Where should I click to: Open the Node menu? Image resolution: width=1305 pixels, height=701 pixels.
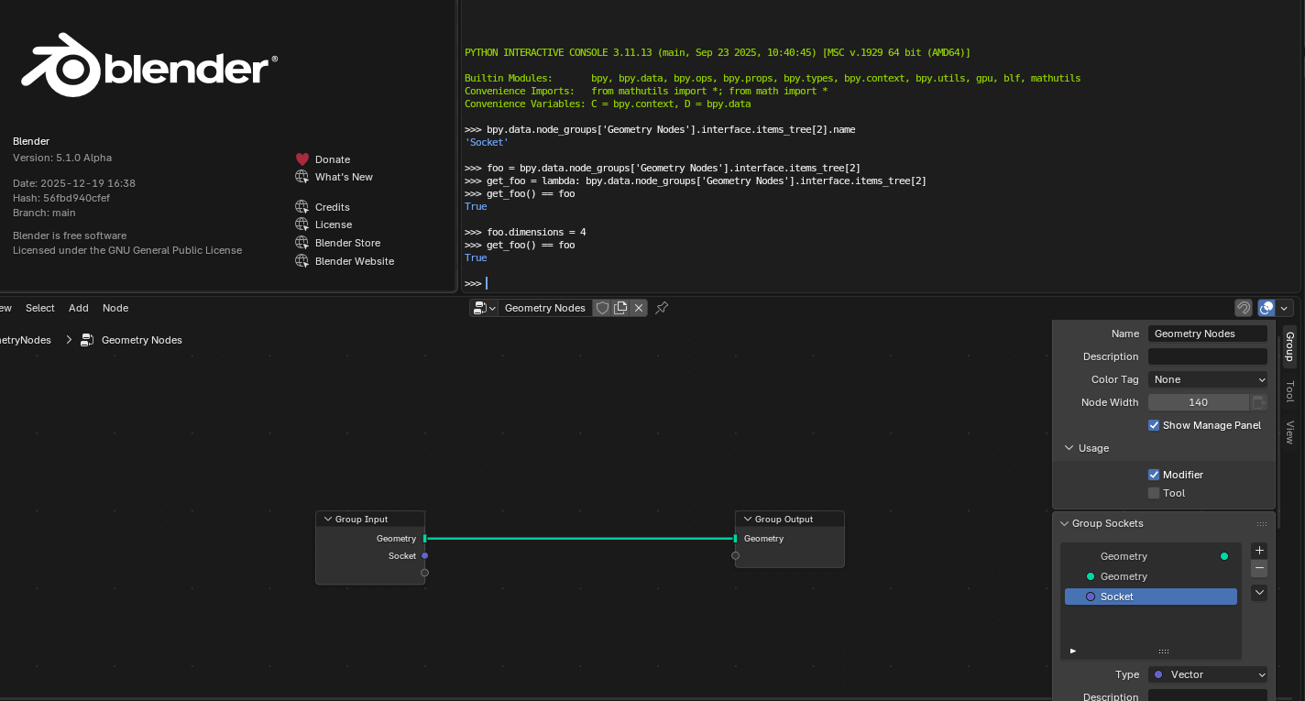(x=115, y=308)
